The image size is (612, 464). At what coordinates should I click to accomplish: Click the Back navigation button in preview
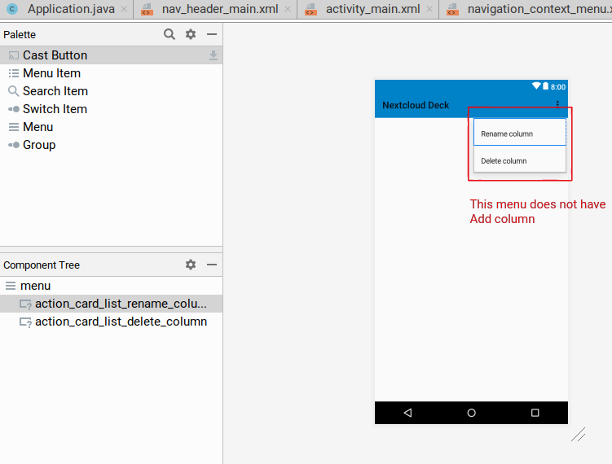pos(408,413)
